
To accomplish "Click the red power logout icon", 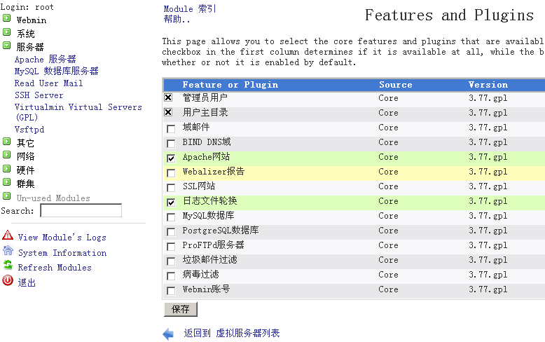I will coord(8,280).
